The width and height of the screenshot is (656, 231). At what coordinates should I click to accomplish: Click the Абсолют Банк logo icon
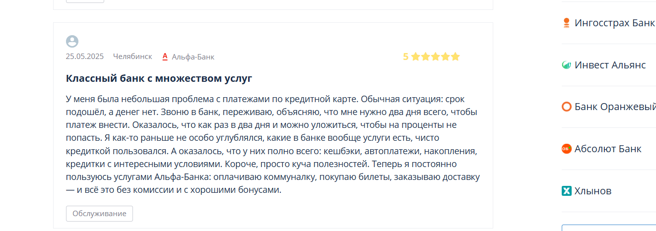click(566, 149)
